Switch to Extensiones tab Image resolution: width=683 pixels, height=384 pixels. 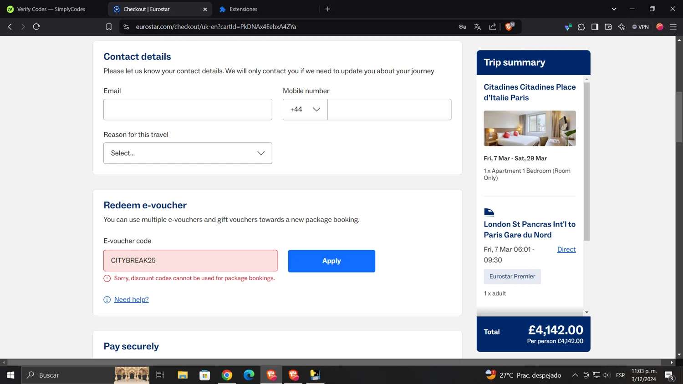[x=243, y=9]
